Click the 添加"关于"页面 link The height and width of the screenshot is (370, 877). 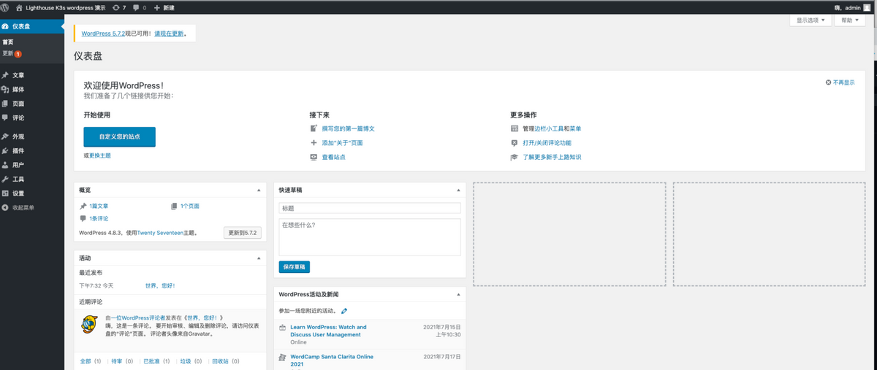click(x=343, y=143)
